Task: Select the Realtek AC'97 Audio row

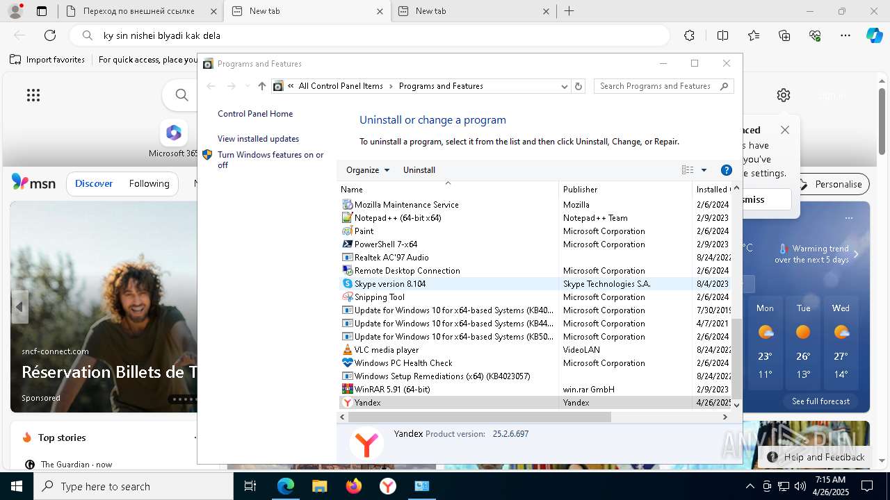Action: (535, 258)
